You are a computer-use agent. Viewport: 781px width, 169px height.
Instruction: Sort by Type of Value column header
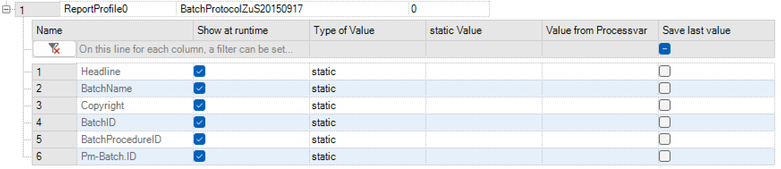[x=368, y=30]
